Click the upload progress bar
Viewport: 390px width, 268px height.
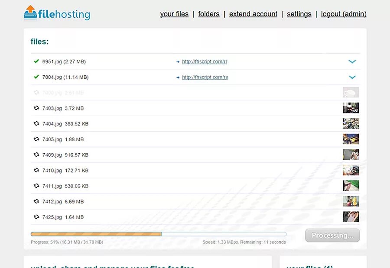coord(159,234)
